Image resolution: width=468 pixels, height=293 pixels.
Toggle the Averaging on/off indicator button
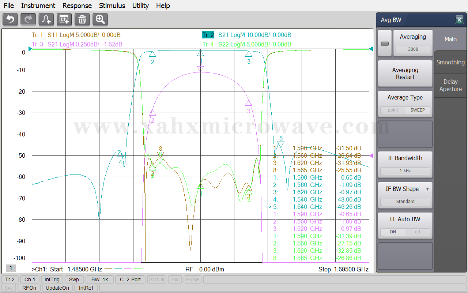coord(385,44)
